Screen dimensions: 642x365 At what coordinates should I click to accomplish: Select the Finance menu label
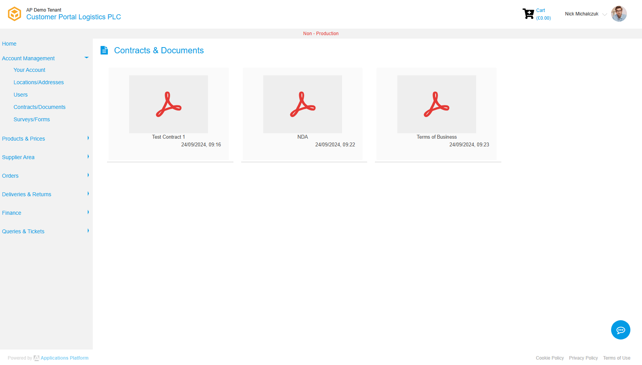point(12,213)
